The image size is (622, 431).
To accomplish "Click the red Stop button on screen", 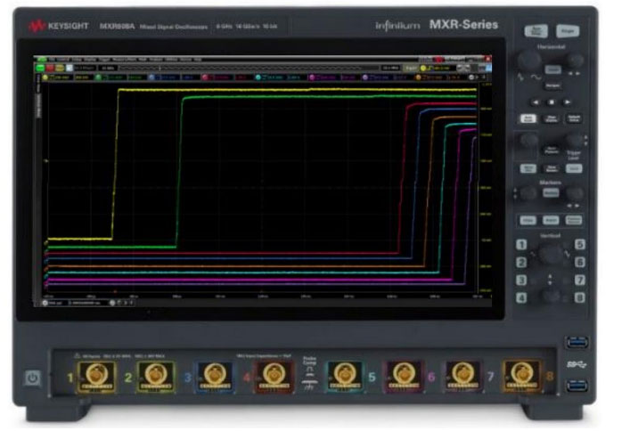I will coord(50,69).
